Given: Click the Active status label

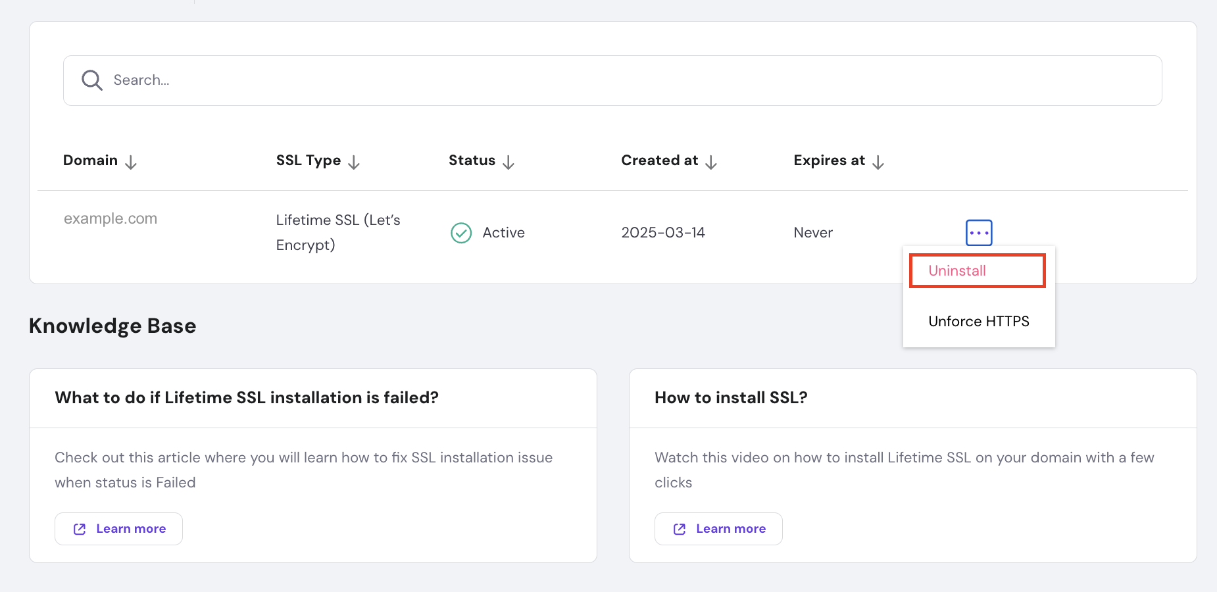Looking at the screenshot, I should pos(503,232).
